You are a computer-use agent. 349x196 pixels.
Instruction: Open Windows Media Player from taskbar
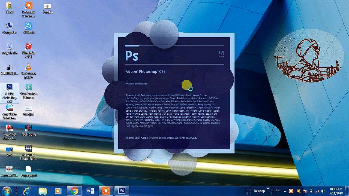tap(58, 191)
